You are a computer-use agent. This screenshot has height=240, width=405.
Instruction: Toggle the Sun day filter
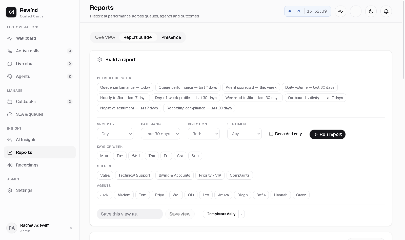tap(195, 156)
